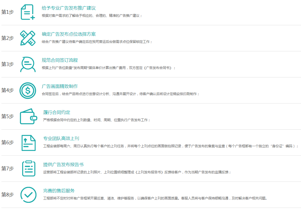Select the 第4步 step label
This screenshot has height=209, width=301.
8,90
